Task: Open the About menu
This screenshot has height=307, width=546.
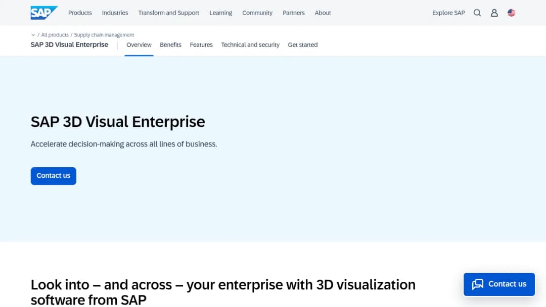Action: click(323, 13)
